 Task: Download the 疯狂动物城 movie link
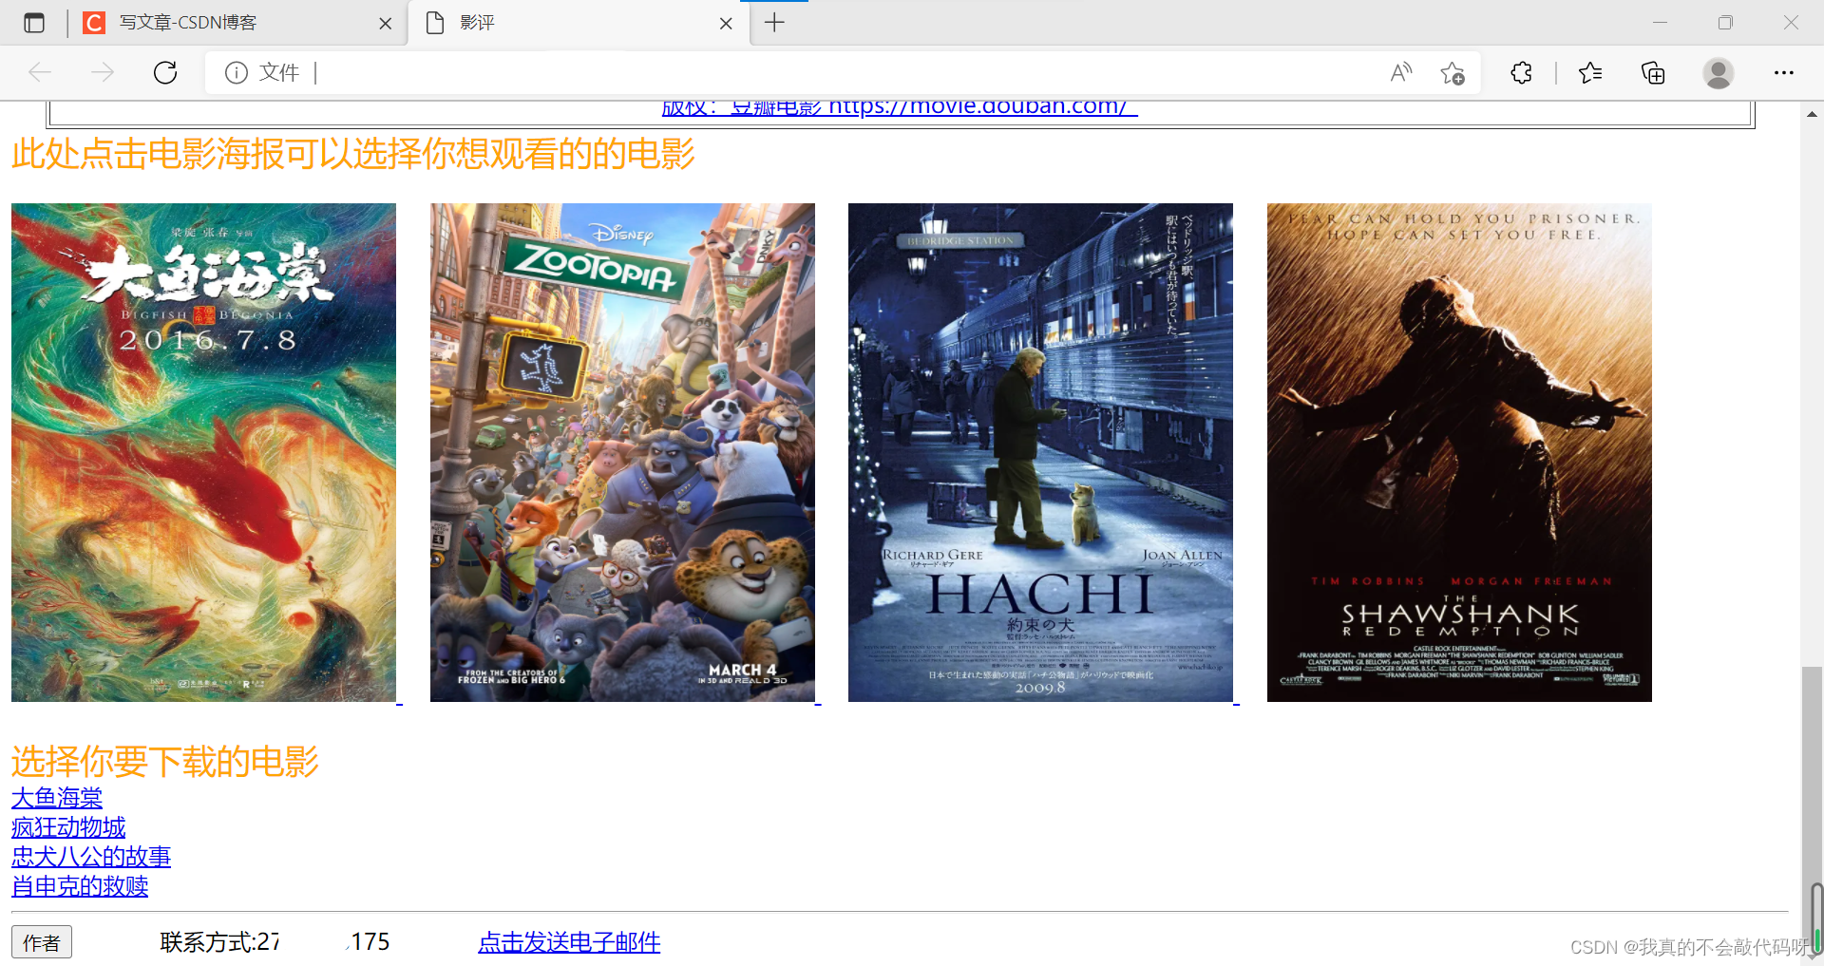pos(68,827)
